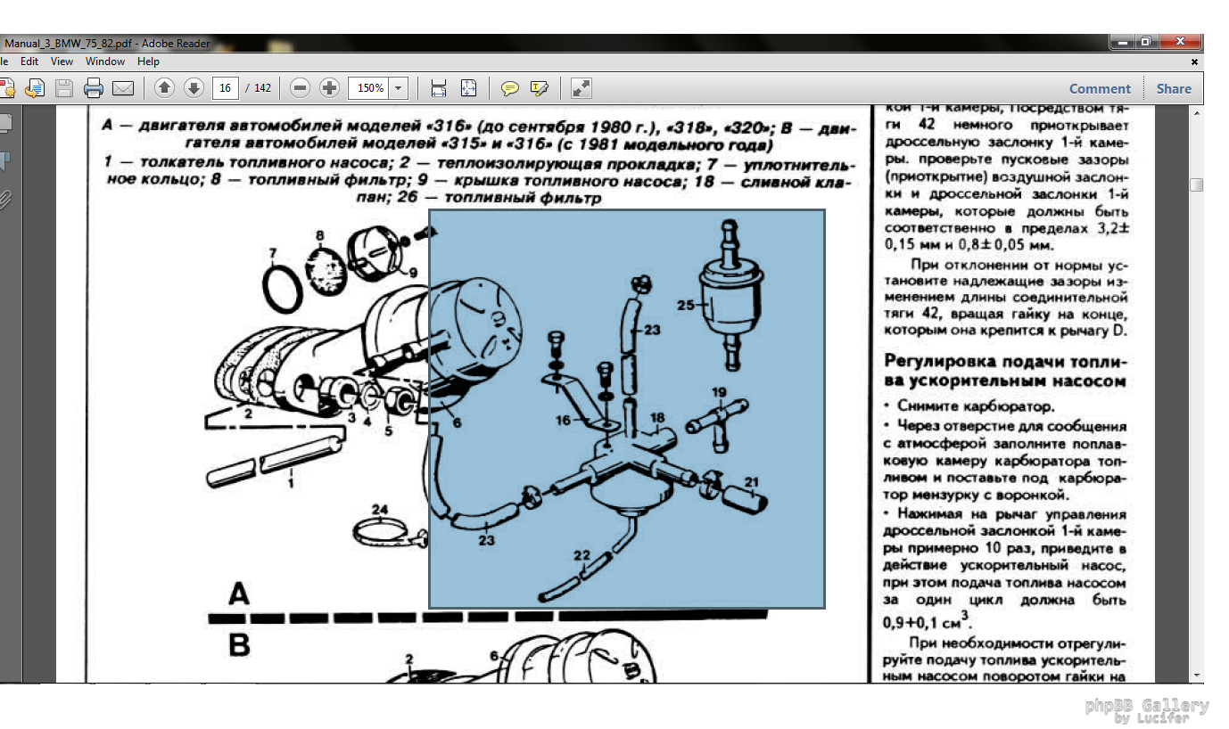The height and width of the screenshot is (729, 1229).
Task: Open the Comment pane
Action: (x=1100, y=88)
